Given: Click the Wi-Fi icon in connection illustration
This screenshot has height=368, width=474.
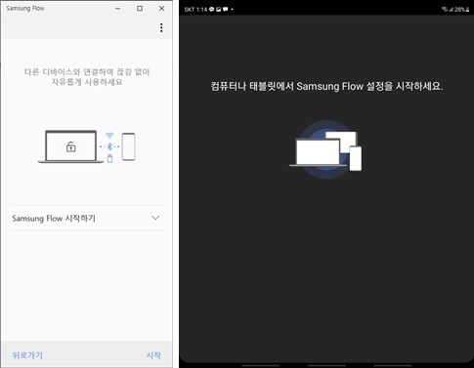Looking at the screenshot, I should click(109, 135).
